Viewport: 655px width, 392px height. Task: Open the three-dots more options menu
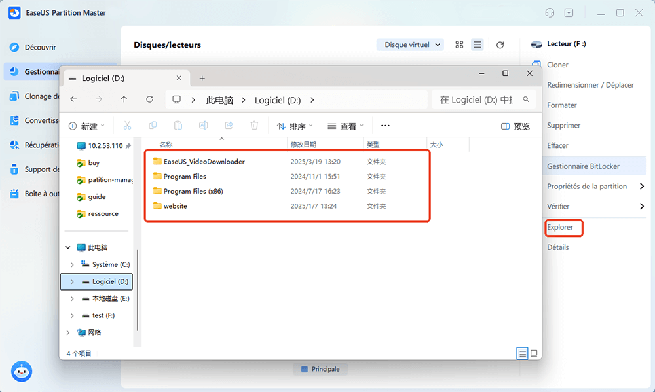coord(385,126)
